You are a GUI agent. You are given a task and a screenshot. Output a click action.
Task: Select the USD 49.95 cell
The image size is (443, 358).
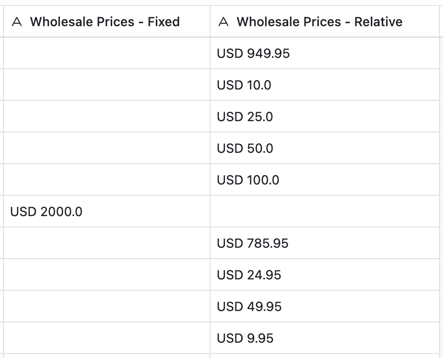[249, 307]
